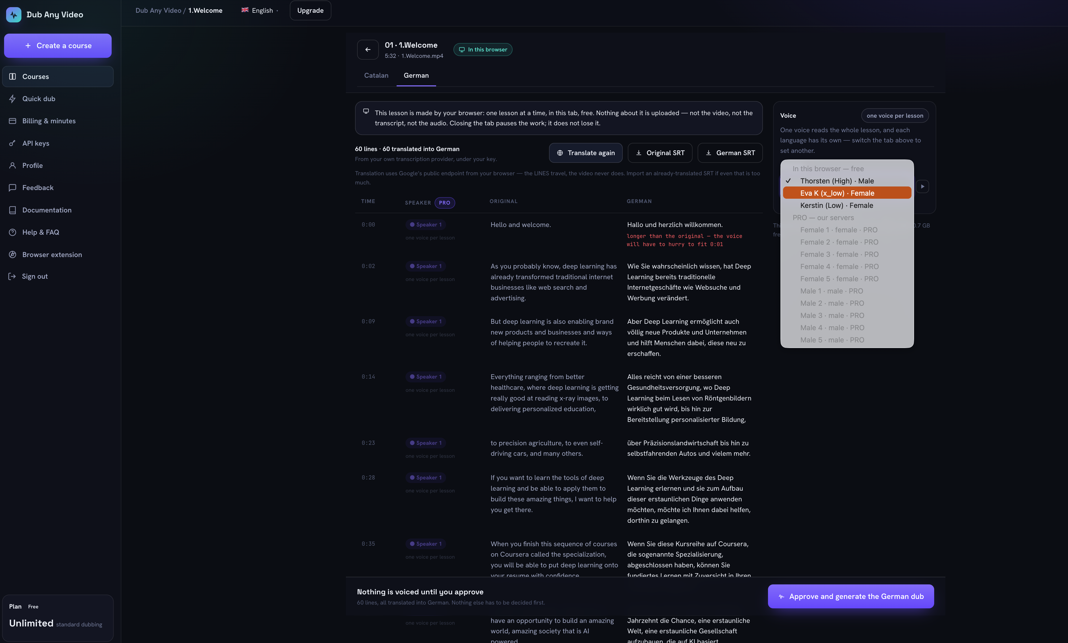Click the Feedback speech bubble icon
The height and width of the screenshot is (643, 1068).
pos(12,187)
